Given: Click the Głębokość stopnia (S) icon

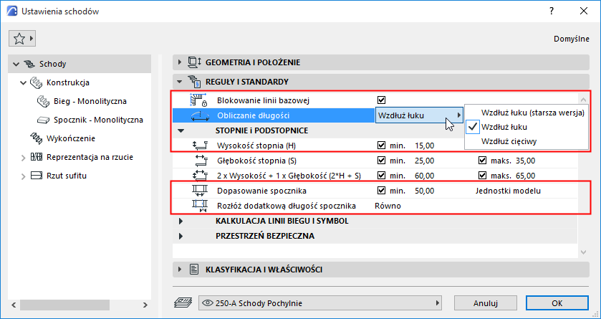Looking at the screenshot, I should coord(200,161).
